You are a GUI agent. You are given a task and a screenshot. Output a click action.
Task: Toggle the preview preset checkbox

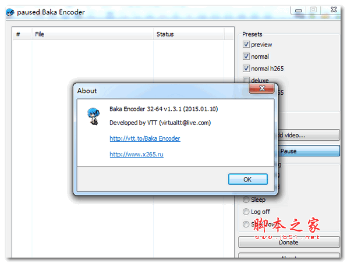click(246, 44)
